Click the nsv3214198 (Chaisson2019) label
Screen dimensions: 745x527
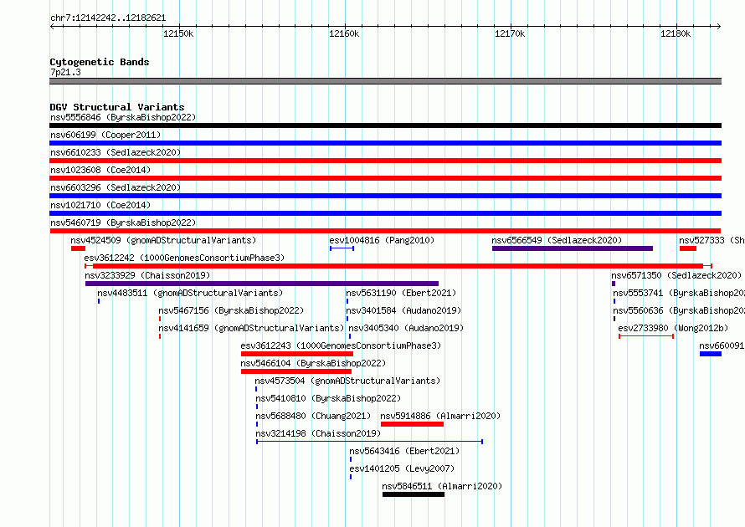[318, 433]
